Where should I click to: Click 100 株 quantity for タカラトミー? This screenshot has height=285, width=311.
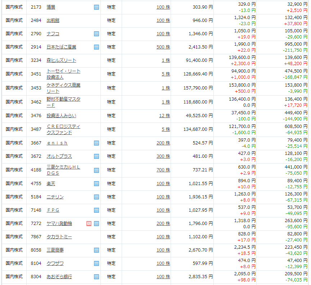click(163, 236)
